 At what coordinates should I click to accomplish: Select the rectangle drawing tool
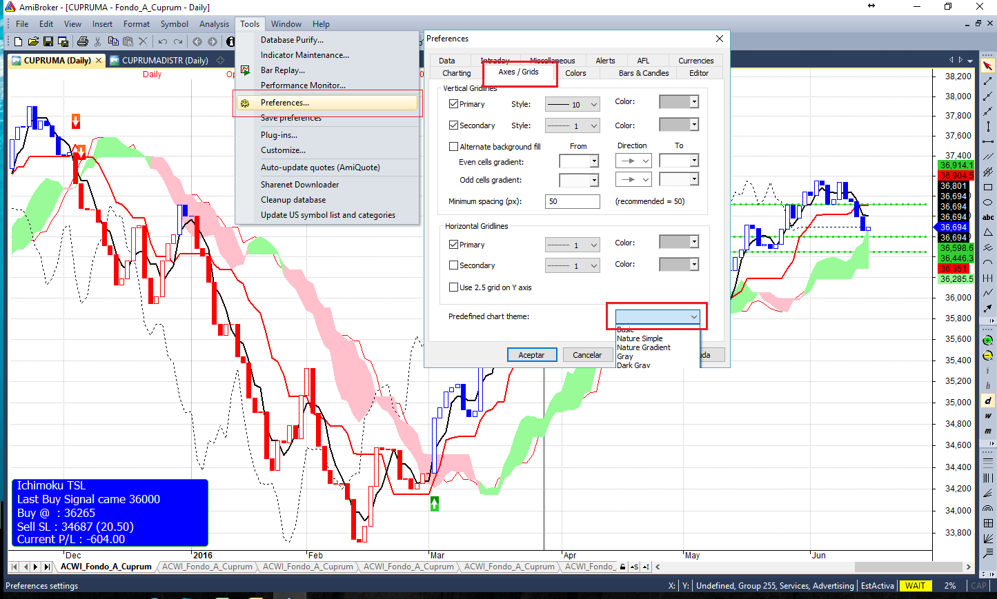[x=988, y=187]
